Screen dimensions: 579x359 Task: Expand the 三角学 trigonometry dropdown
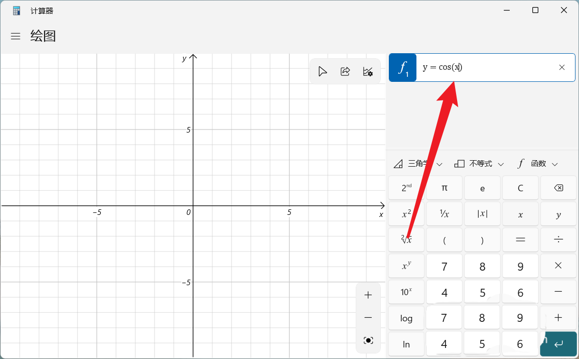click(x=418, y=164)
